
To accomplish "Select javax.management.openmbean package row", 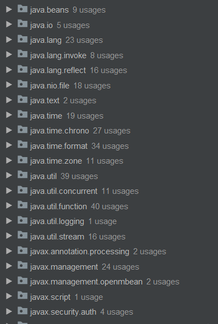I will (109, 282).
